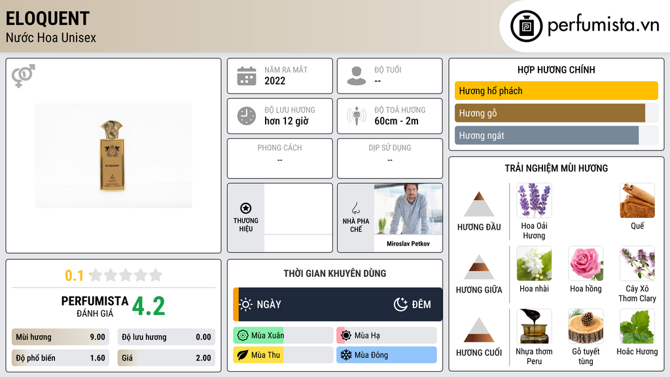Select the Cây Xô Thơm Clary note image
Viewport: 670px width, 377px height.
click(x=637, y=263)
